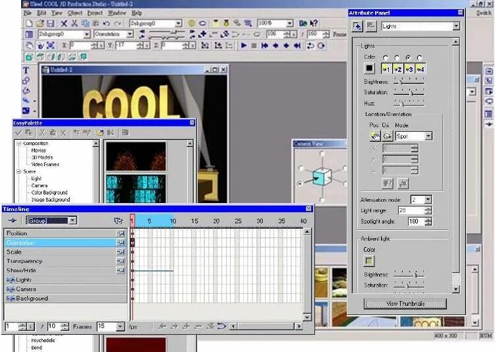Toggle light number 4 button
The width and height of the screenshot is (495, 352).
(x=421, y=69)
